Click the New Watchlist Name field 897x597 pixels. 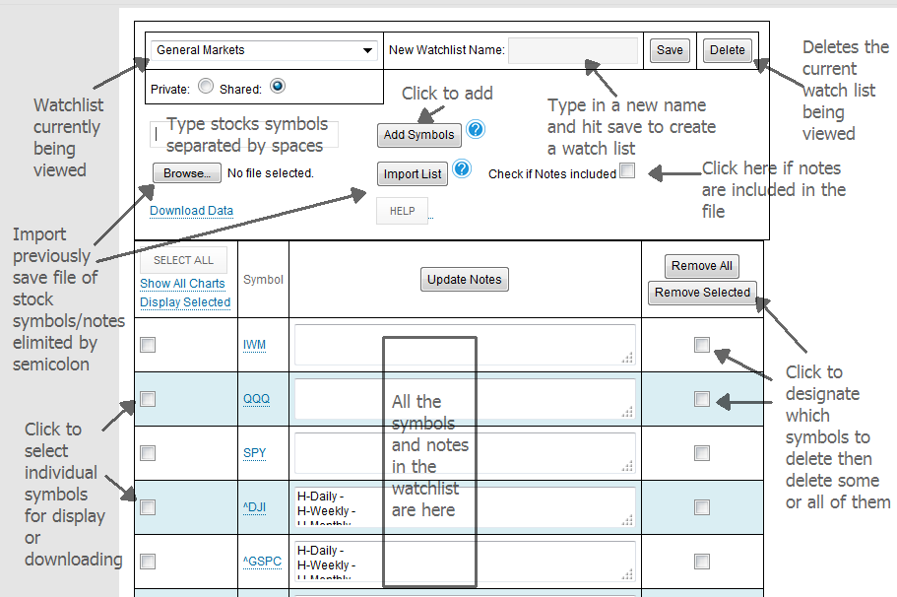click(x=573, y=50)
